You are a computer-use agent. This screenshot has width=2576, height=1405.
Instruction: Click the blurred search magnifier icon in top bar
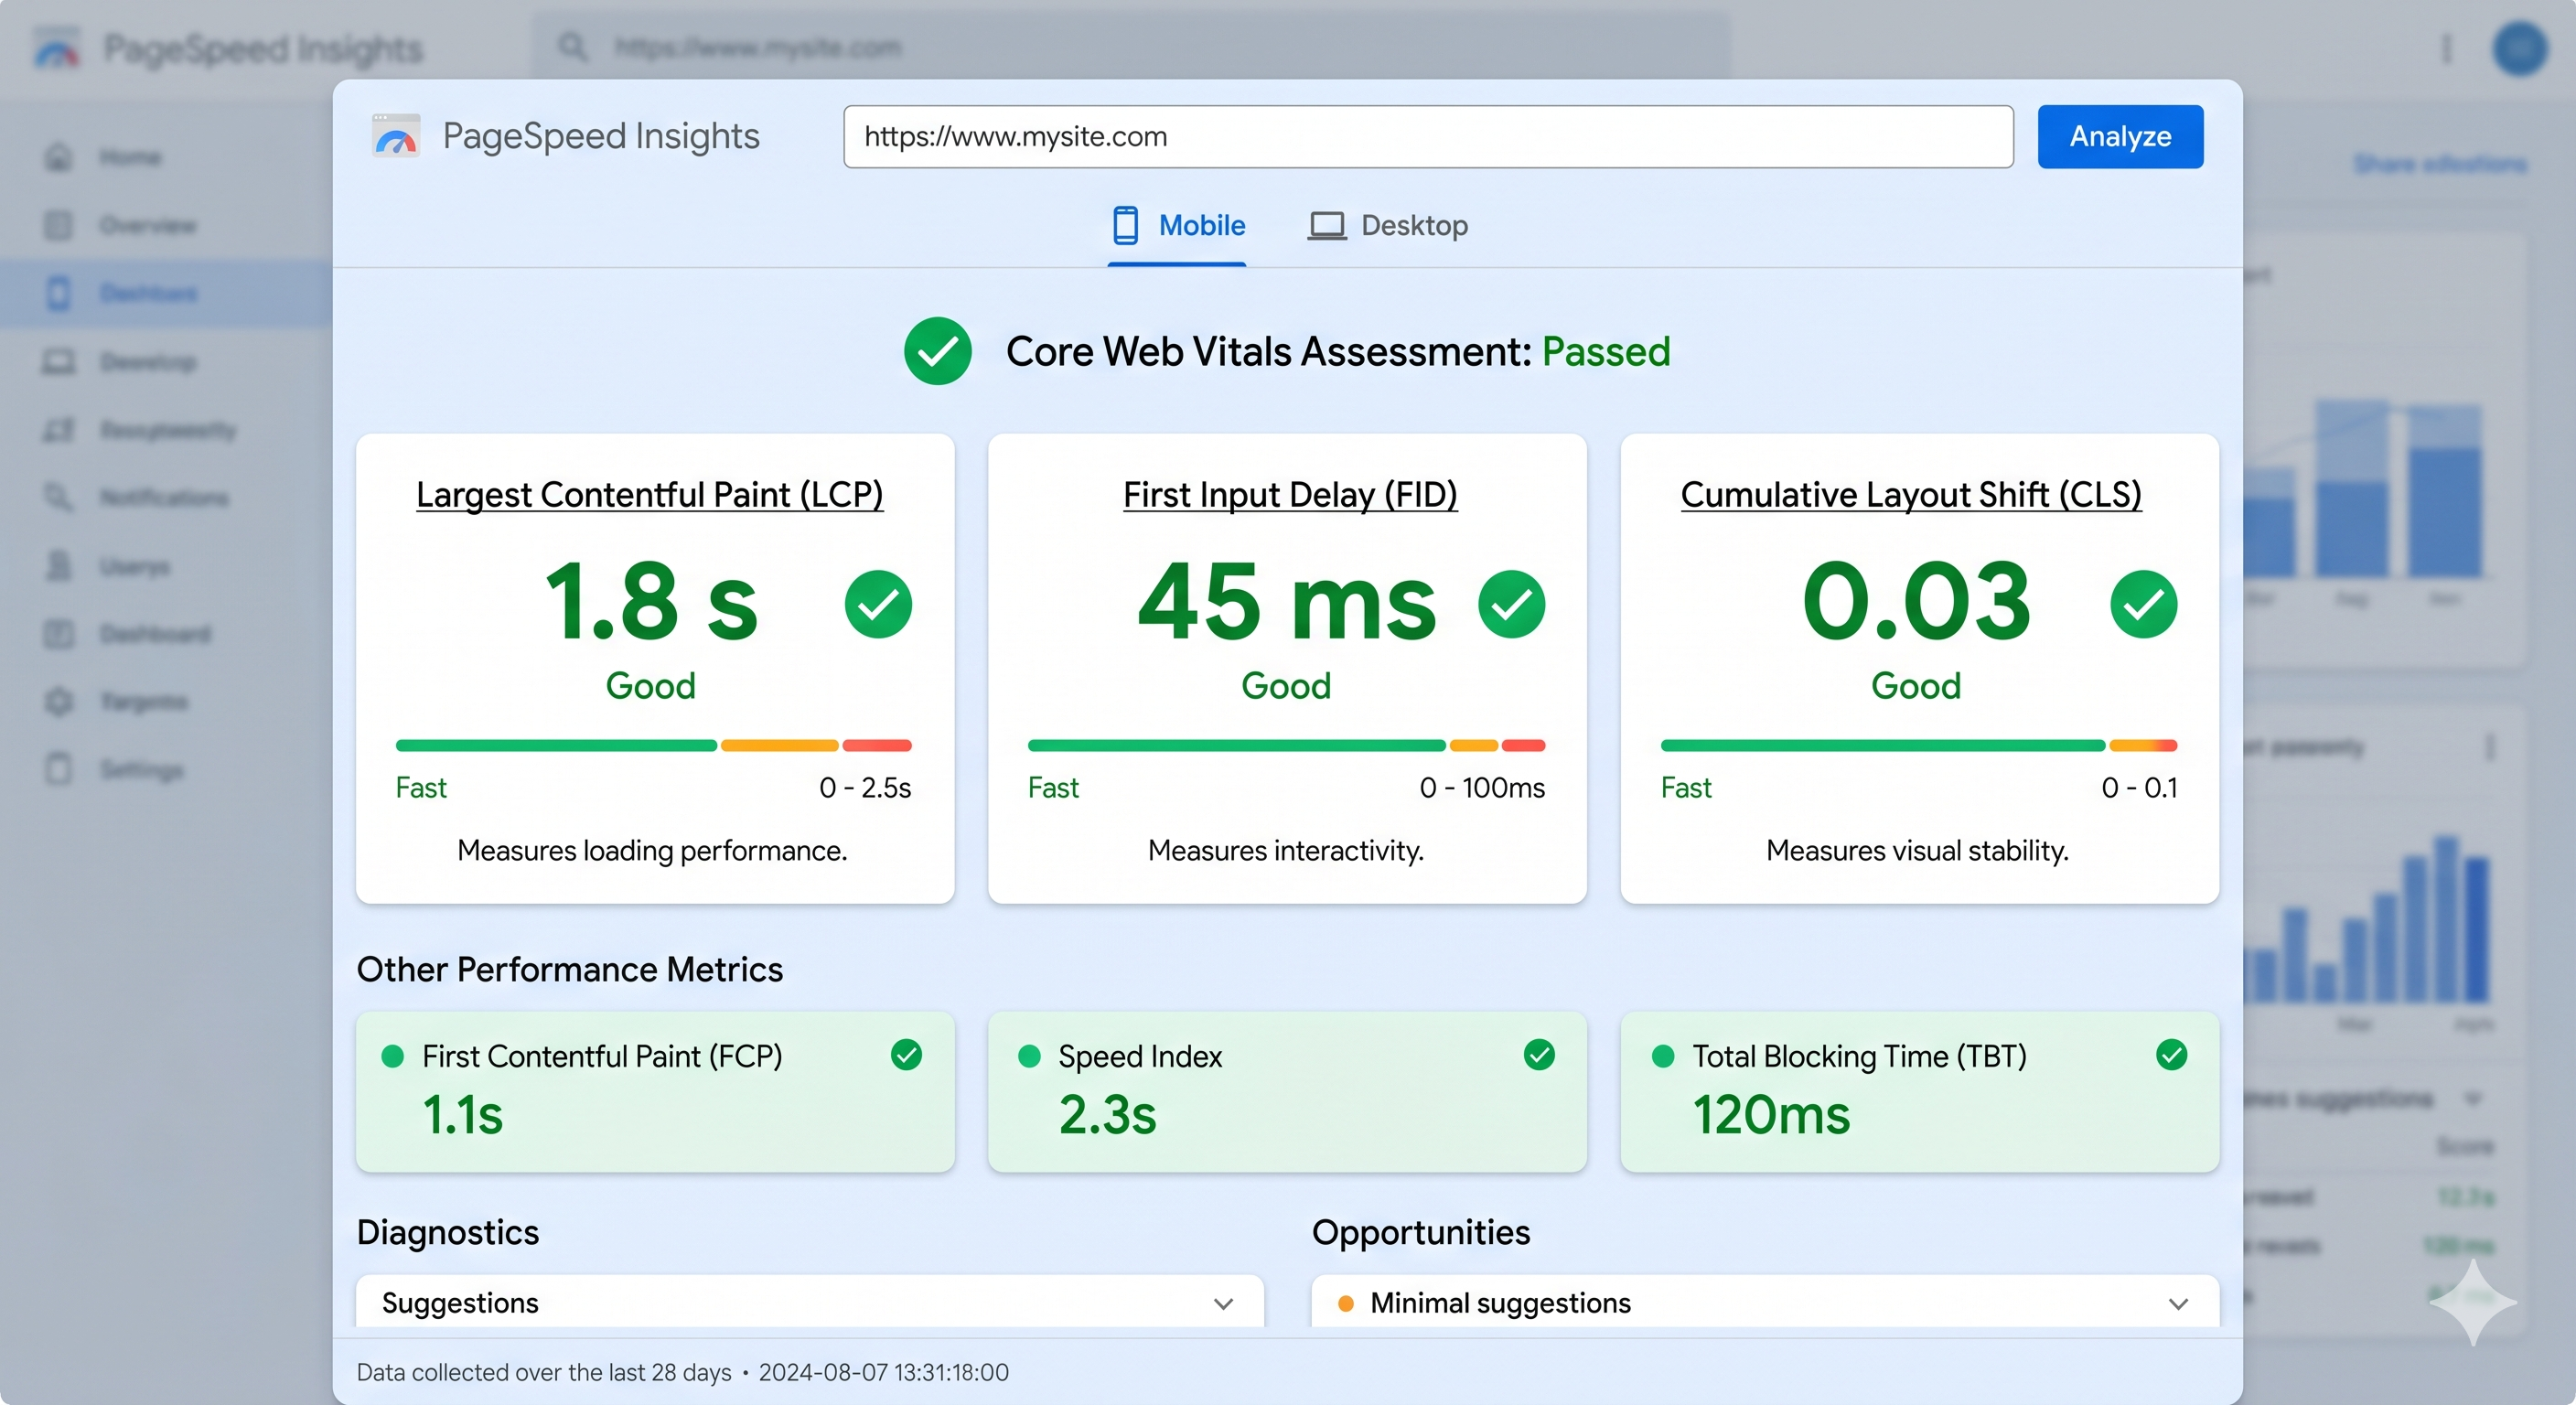pos(572,46)
